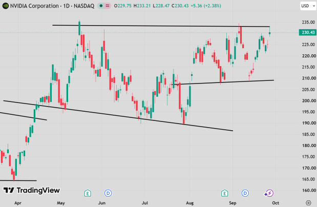Click the 185.00 price axis label
Viewport: 317px width, 207px height.
(308, 134)
